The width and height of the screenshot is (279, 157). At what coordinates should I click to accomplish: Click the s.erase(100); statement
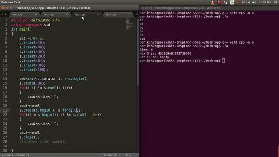pyautogui.click(x=33, y=83)
